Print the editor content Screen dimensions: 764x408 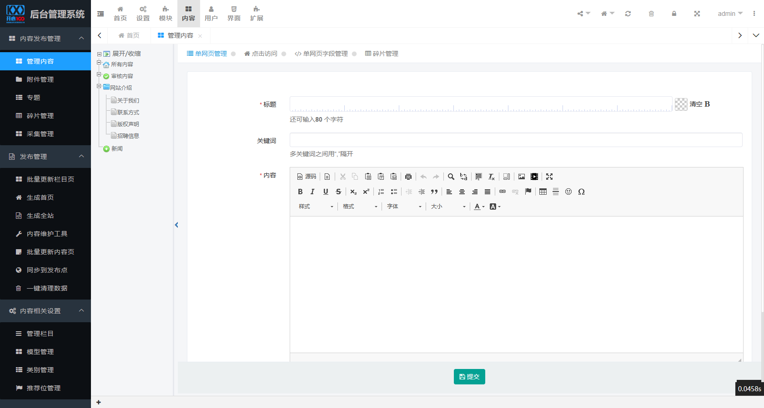click(x=408, y=177)
